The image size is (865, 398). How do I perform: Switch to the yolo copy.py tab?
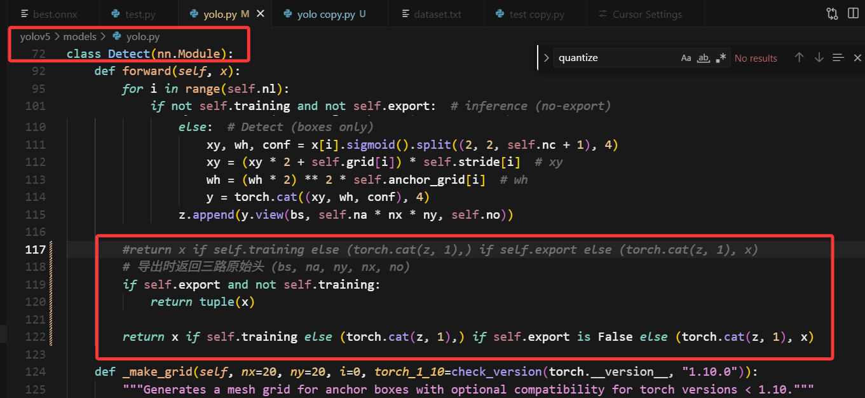326,14
